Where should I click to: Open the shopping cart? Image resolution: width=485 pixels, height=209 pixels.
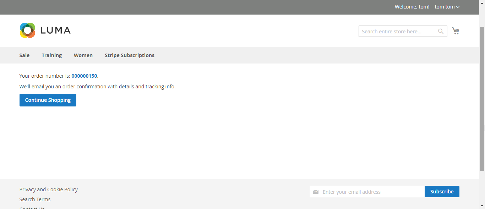click(456, 31)
